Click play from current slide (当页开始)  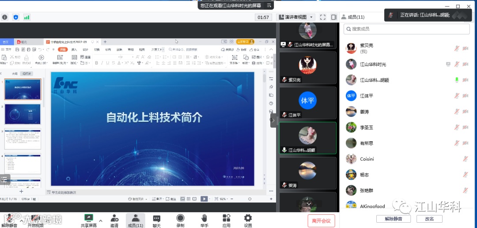41,59
